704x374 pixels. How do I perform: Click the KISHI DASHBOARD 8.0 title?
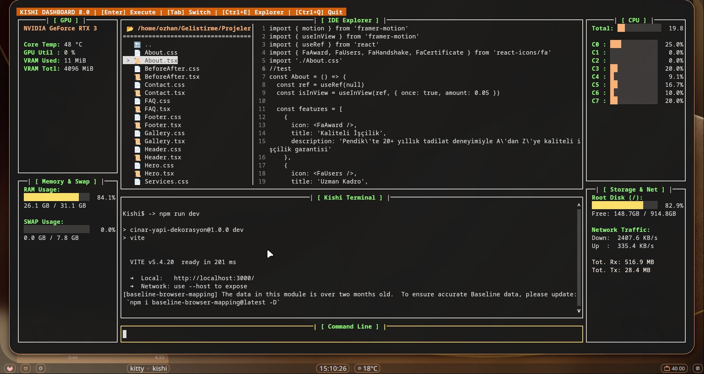(x=55, y=12)
